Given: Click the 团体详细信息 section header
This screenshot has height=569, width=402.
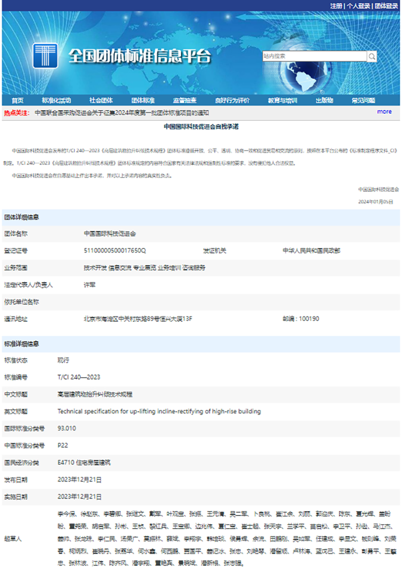Looking at the screenshot, I should click(22, 217).
